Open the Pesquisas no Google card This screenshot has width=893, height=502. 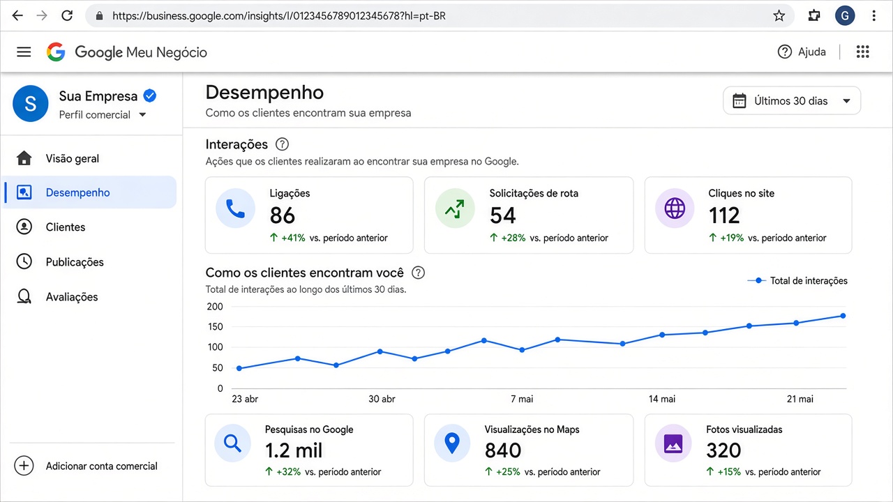click(309, 450)
